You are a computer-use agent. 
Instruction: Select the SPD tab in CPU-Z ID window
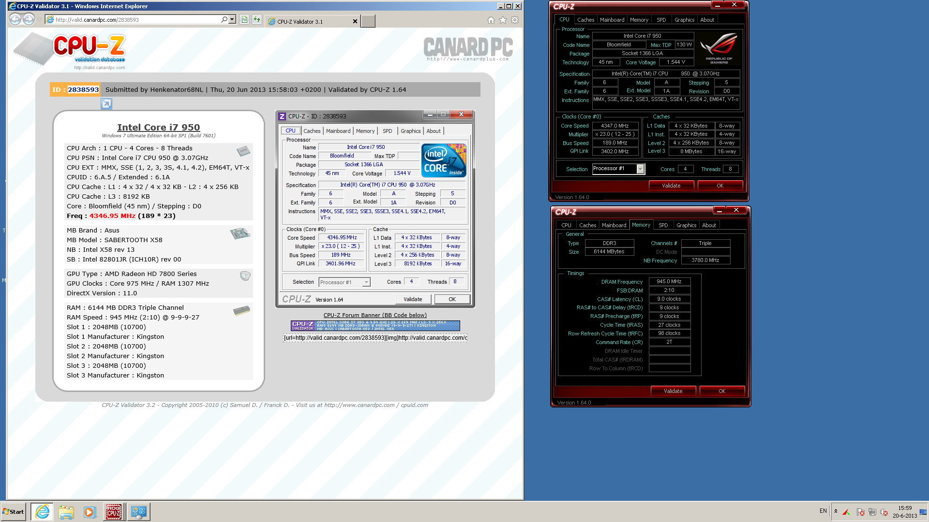click(387, 131)
